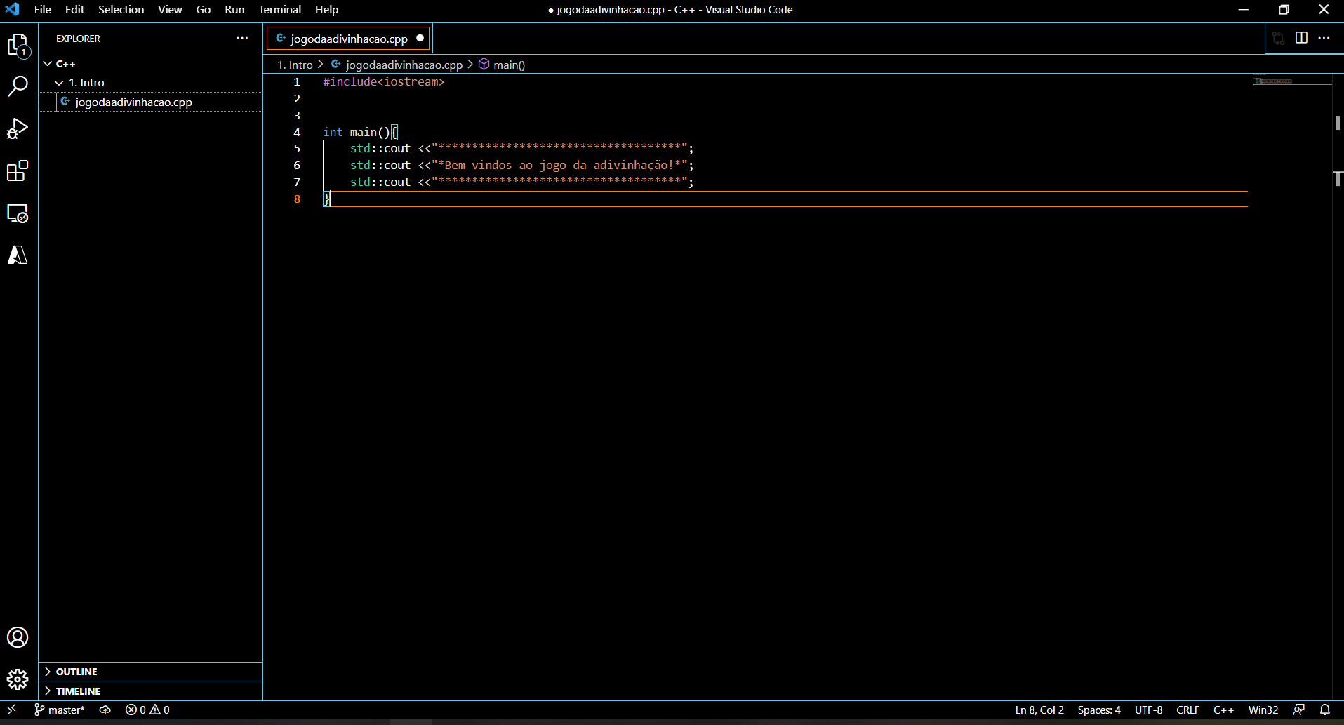This screenshot has width=1344, height=725.
Task: Expand the TIMELINE section
Action: [150, 691]
